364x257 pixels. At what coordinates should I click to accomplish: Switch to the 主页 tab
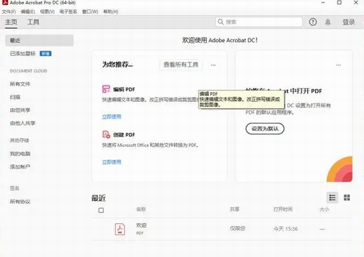[11, 22]
